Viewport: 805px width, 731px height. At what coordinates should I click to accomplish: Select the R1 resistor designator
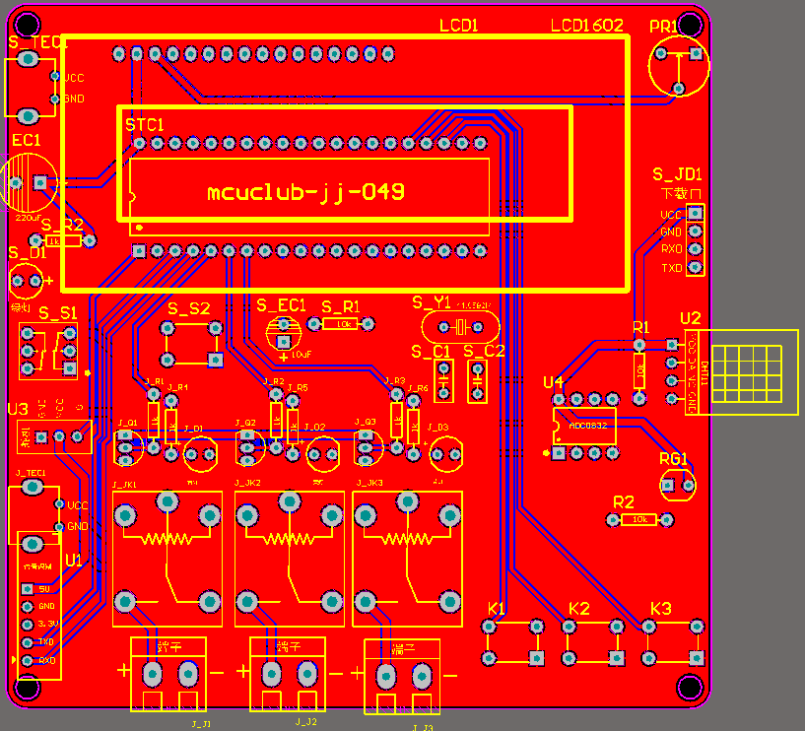click(640, 327)
